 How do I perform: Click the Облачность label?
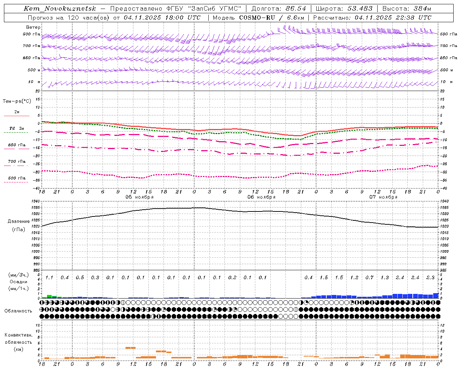coord(18,311)
